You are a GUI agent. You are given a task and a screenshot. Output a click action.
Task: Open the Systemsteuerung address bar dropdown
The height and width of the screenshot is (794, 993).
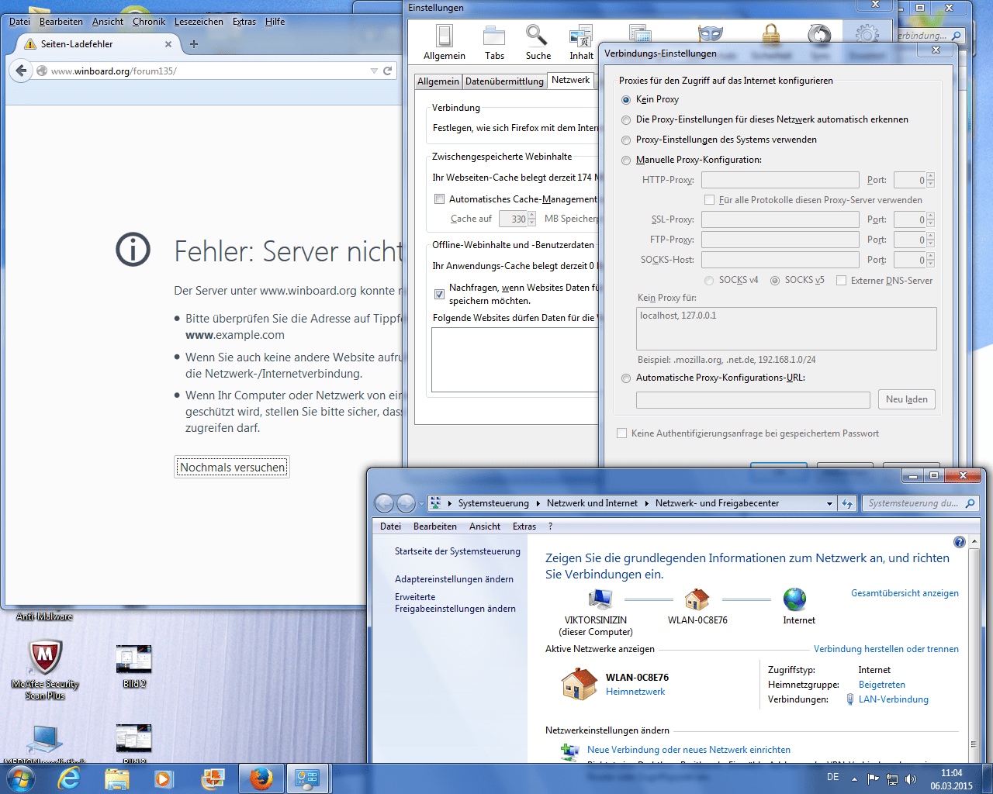pos(829,503)
